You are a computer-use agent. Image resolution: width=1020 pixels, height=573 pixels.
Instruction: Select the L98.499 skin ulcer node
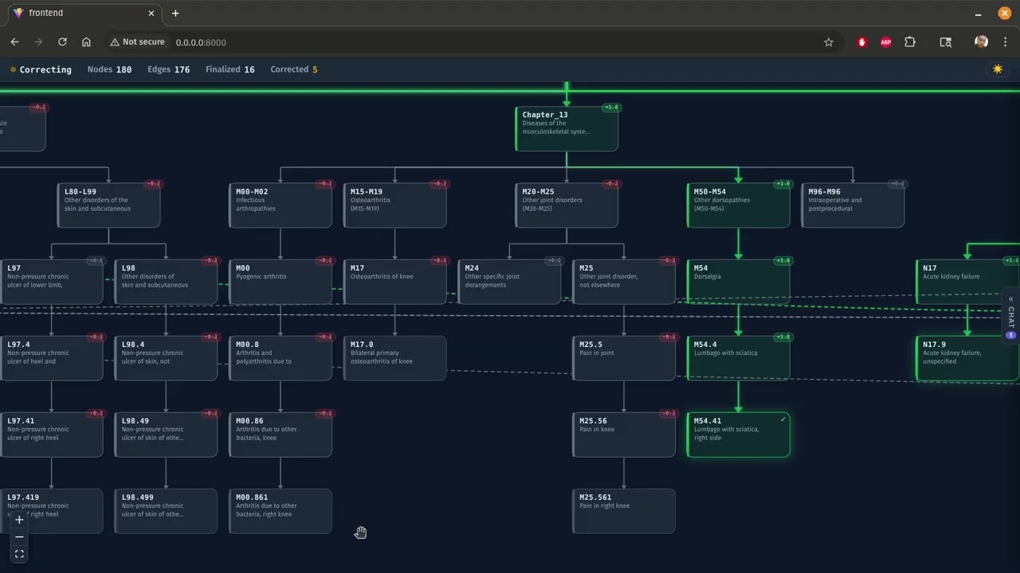click(x=166, y=511)
